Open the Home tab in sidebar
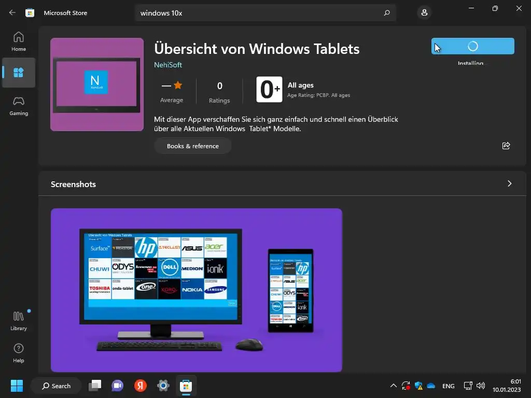Viewport: 531px width, 398px height. coord(19,41)
